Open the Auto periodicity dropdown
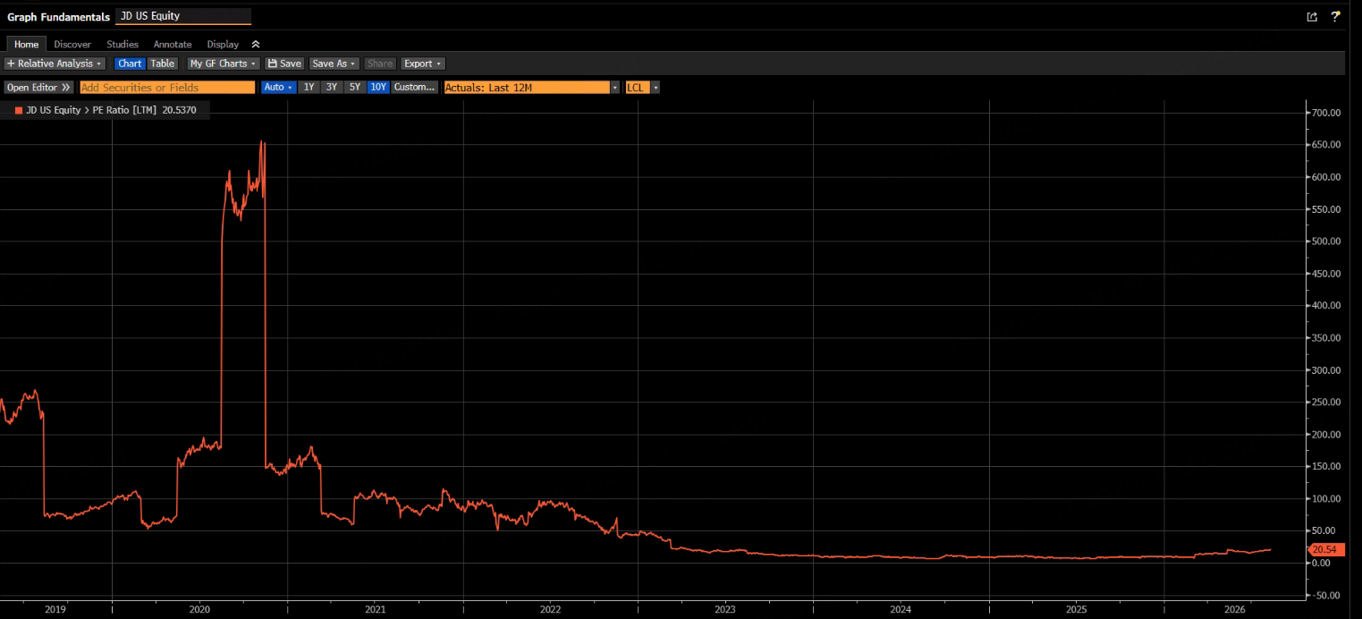Screen dimensions: 1362x619 [x=278, y=87]
